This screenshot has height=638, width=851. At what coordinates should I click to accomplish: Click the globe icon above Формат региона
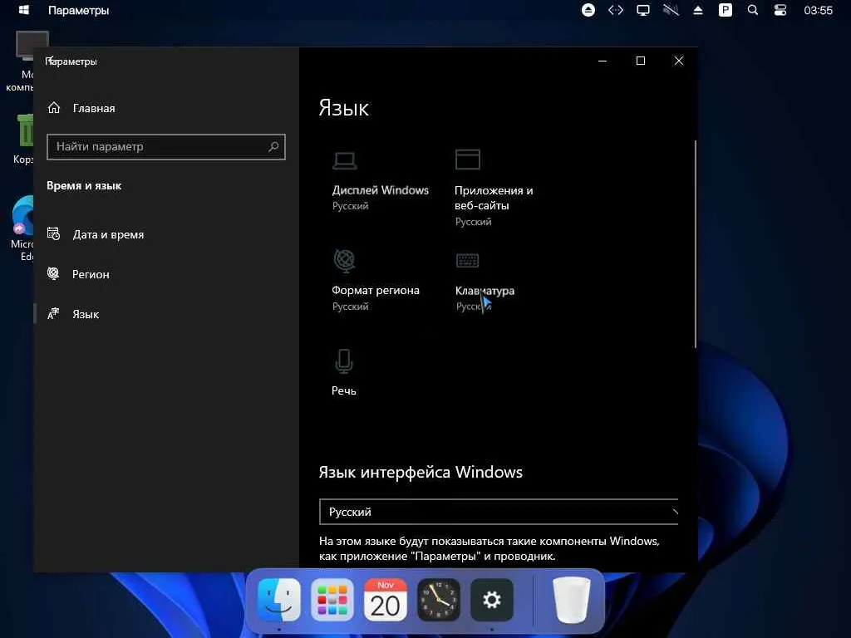(344, 260)
